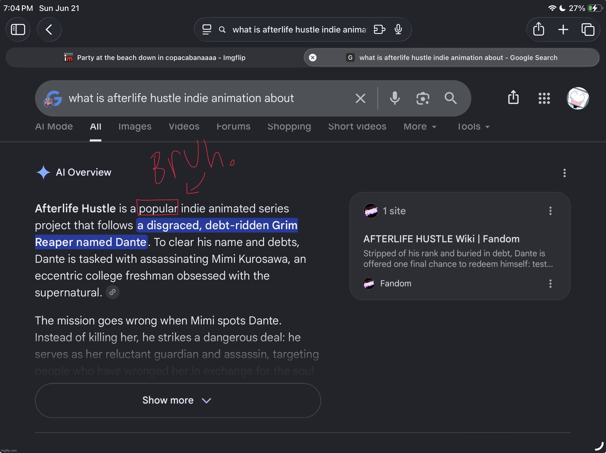Open the Google apps grid
This screenshot has height=453, width=606.
(544, 98)
